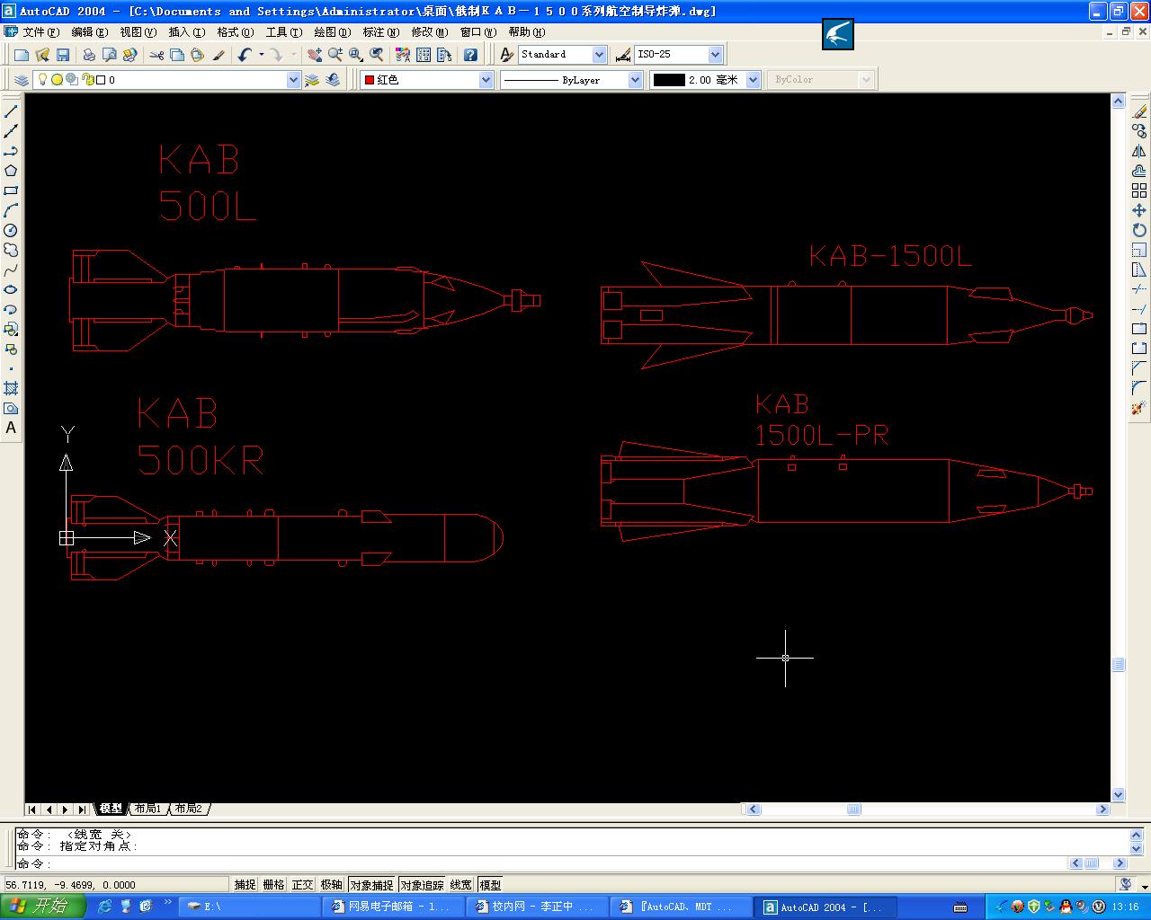This screenshot has width=1151, height=920.
Task: Open the 文件(F) menu
Action: coord(40,31)
